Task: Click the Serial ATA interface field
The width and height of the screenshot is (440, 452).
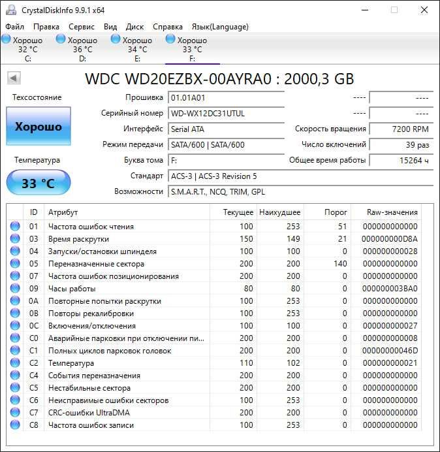Action: pyautogui.click(x=226, y=129)
